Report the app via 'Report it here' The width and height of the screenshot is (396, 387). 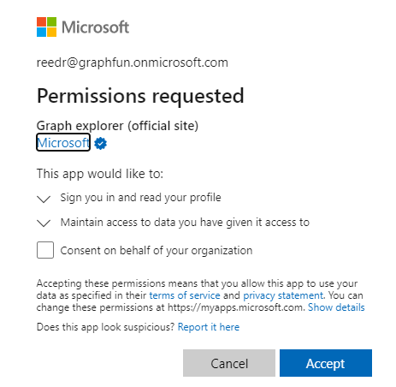click(x=209, y=327)
